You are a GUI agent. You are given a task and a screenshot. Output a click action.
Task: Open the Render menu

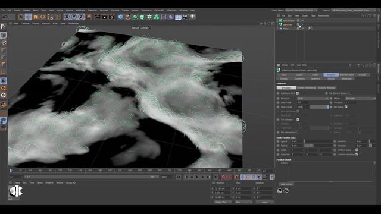[135, 10]
